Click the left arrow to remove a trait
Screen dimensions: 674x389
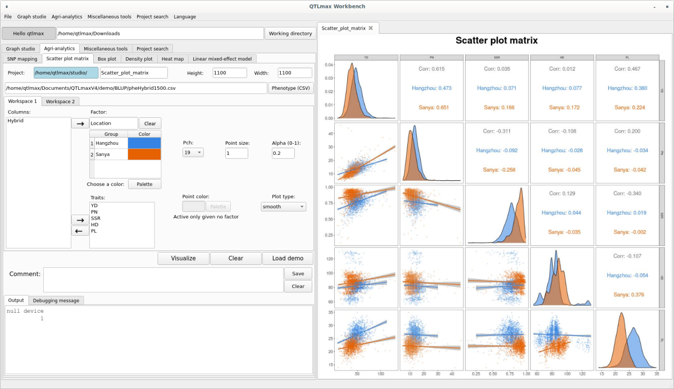80,231
